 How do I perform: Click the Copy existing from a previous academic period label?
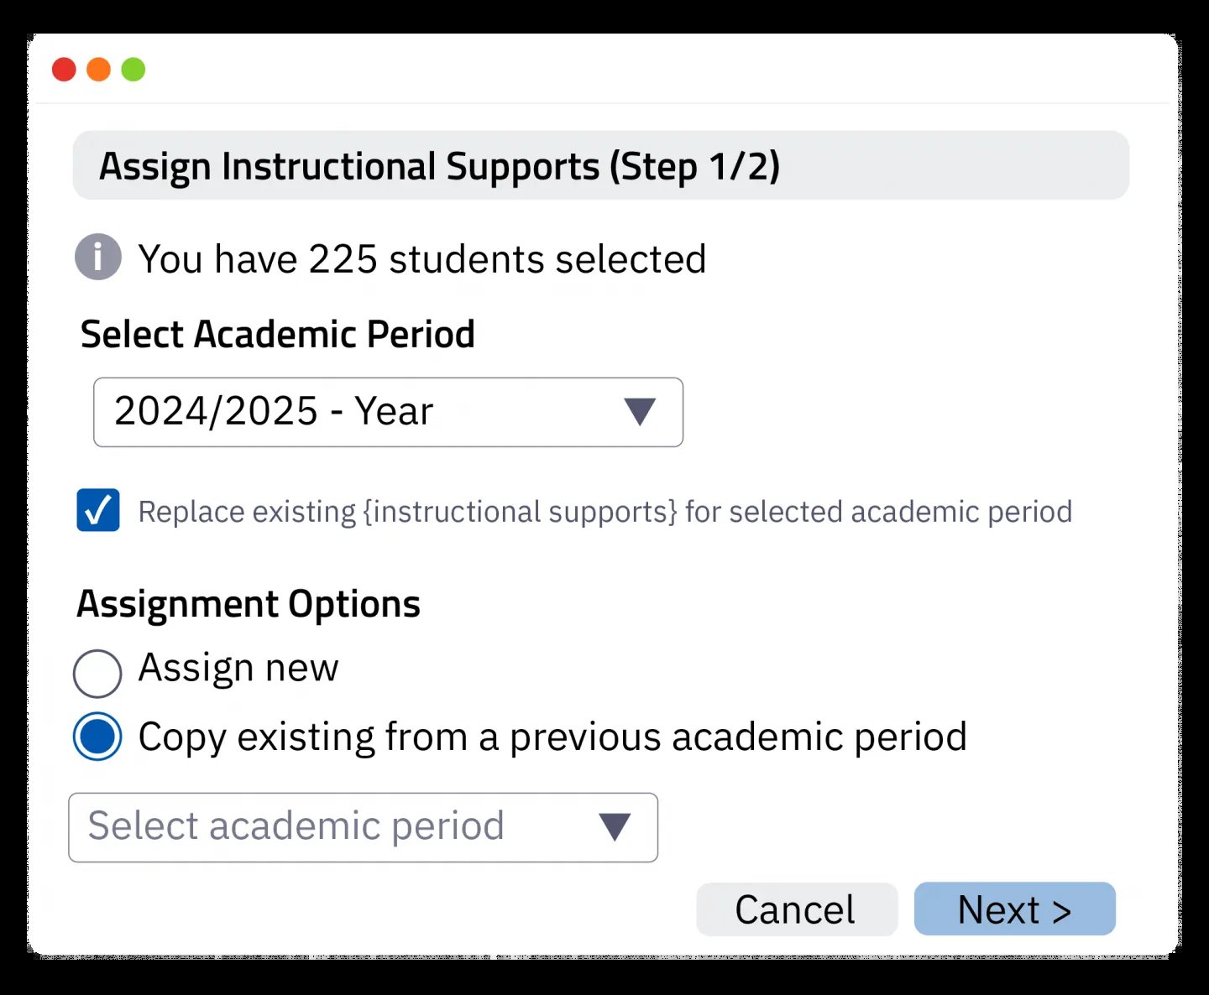point(552,737)
